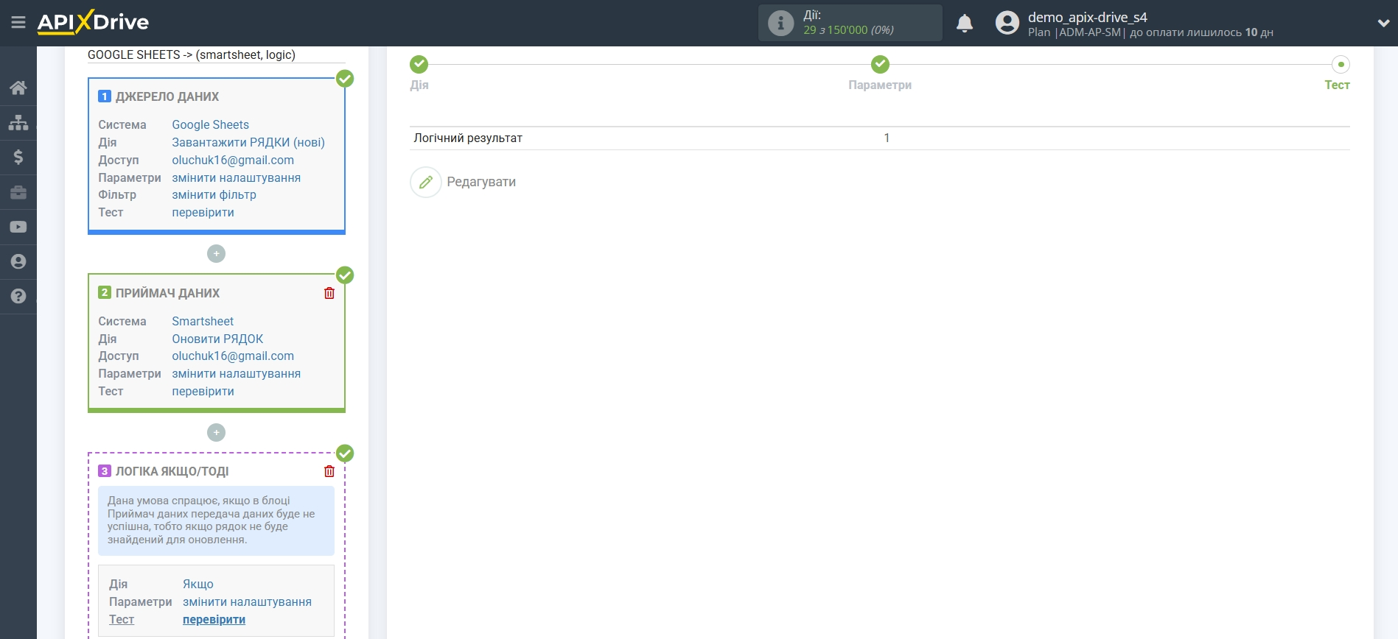Screen dimensions: 1398x639
Task: Click the logic block completed checkmark
Action: [345, 453]
